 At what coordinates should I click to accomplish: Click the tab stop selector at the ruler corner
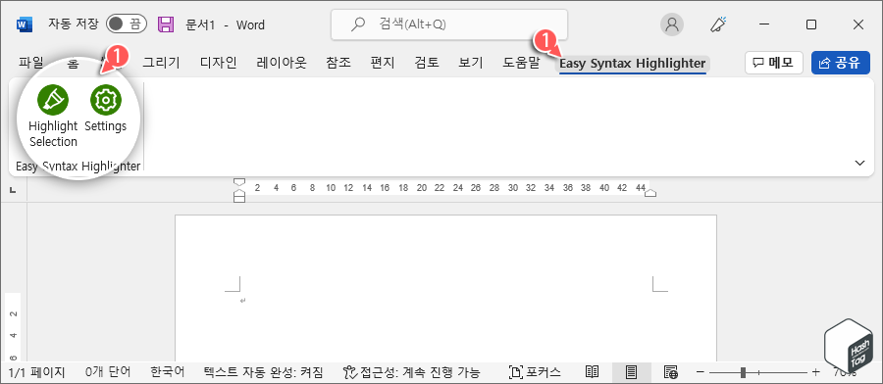click(14, 191)
